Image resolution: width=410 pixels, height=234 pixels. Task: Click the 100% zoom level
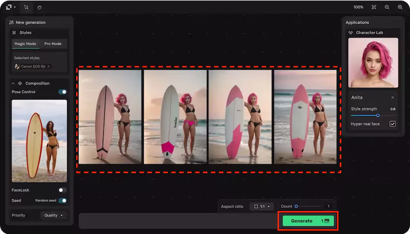358,7
